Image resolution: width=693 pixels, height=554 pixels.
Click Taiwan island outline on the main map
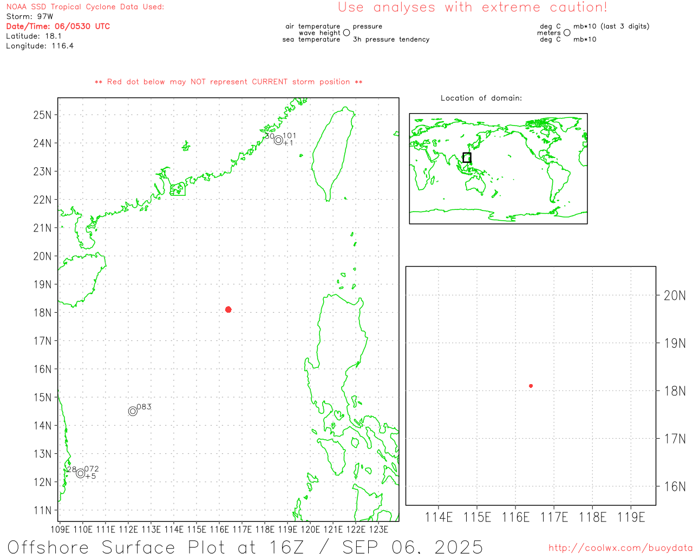click(332, 154)
